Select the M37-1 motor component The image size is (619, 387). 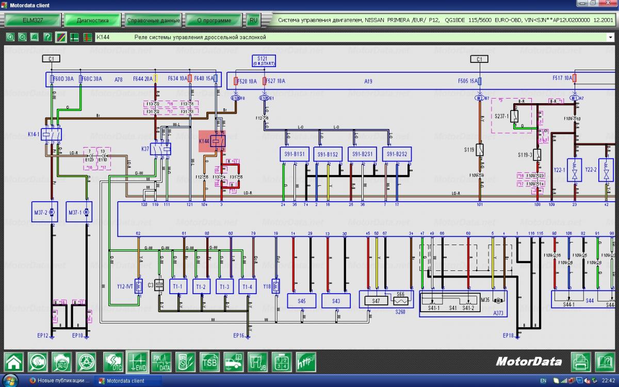[79, 212]
